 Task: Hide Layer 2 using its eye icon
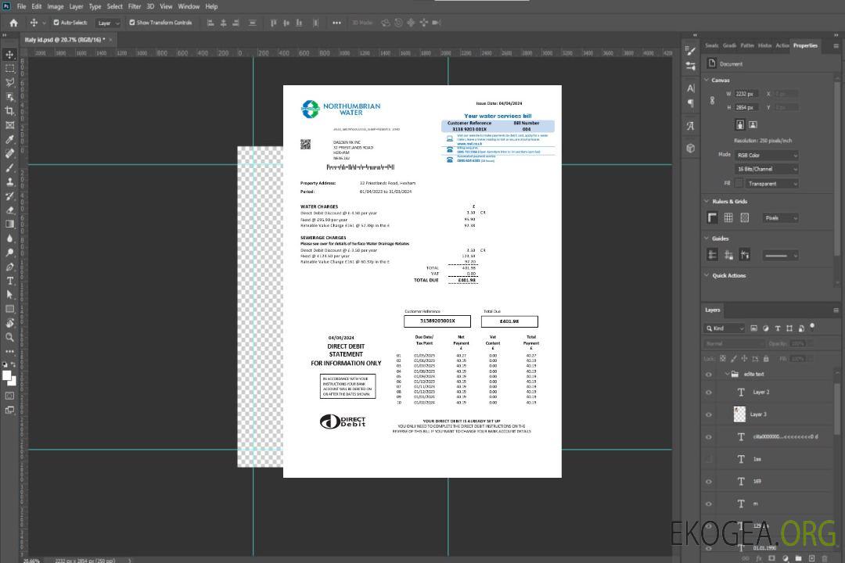click(x=709, y=393)
